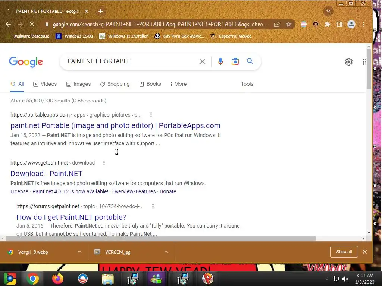Toggle Chrome's side panel icon
Screen dimensions: 382x286
click(x=339, y=24)
